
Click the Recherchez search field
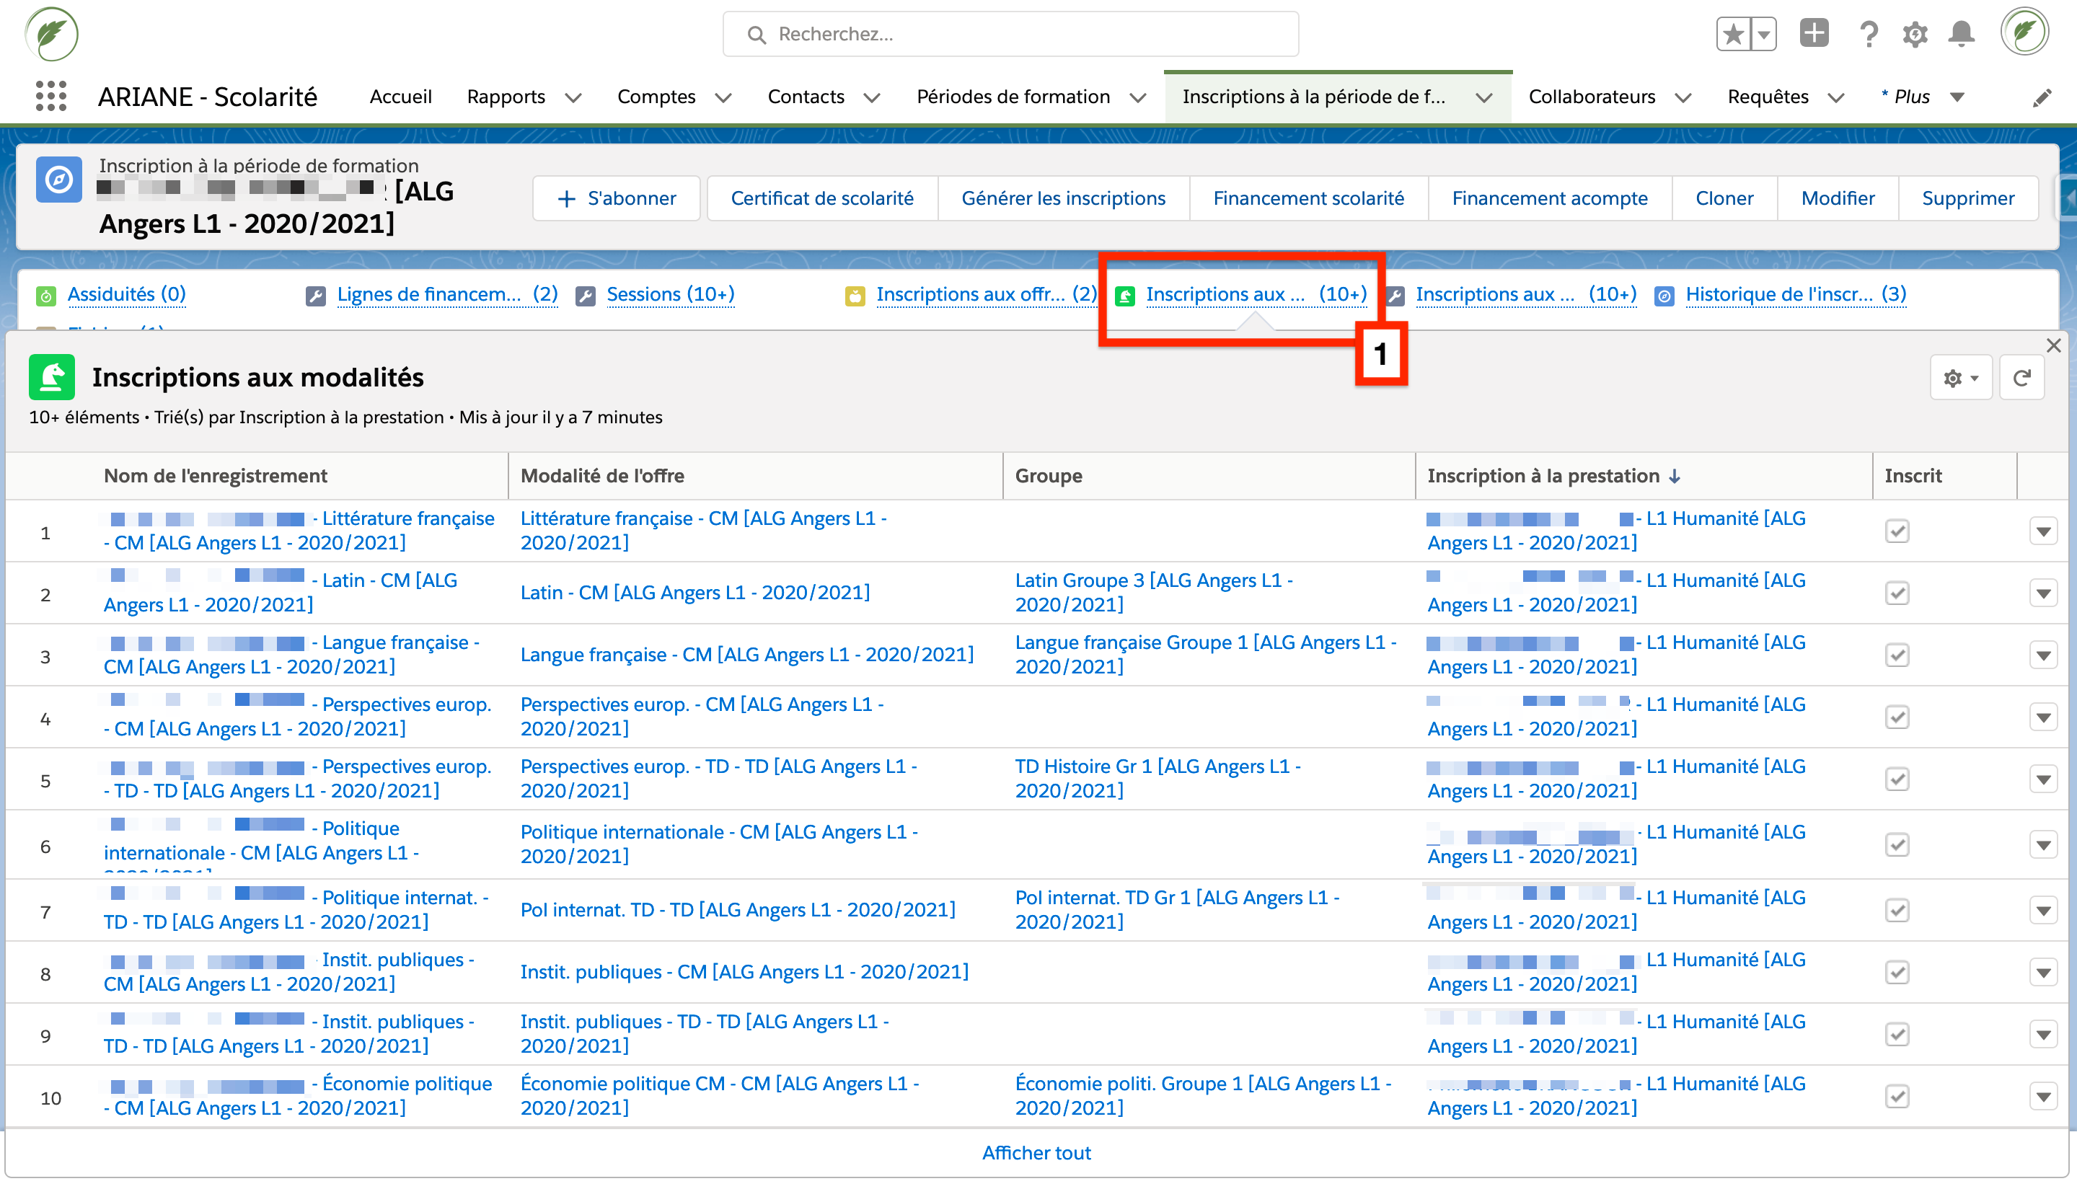pos(1010,35)
